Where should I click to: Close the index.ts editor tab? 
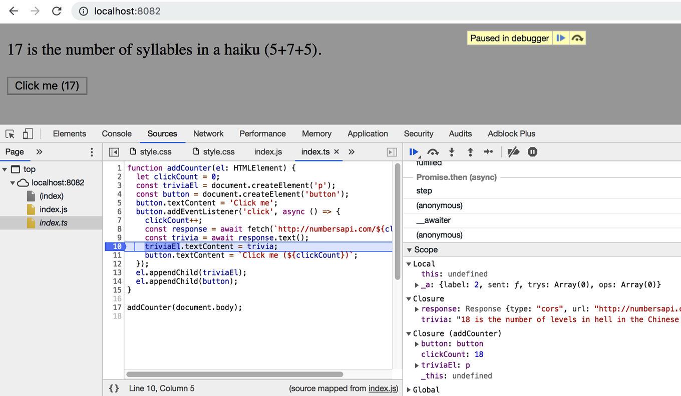pos(336,151)
